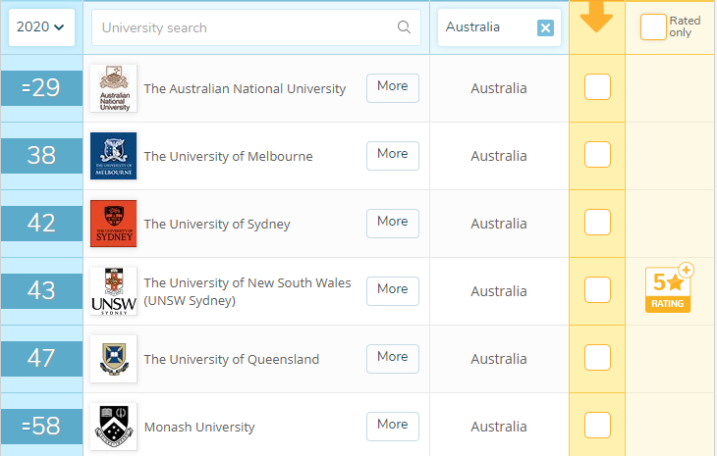The image size is (717, 456).
Task: Open the University of Queensland crest logo
Action: click(113, 359)
